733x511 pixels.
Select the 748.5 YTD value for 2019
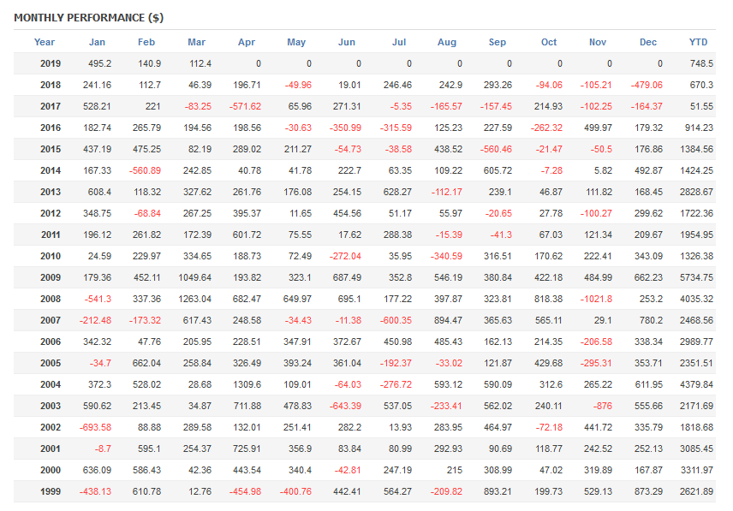point(700,63)
